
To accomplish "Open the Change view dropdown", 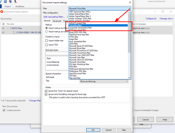I will click(x=166, y=19).
